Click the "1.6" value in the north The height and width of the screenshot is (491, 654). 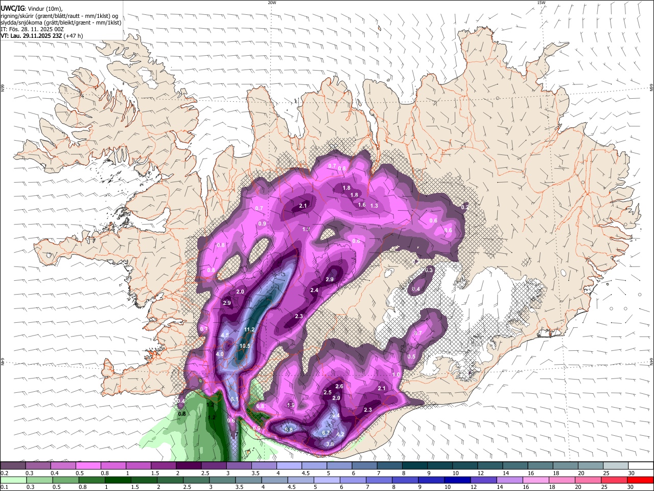click(x=362, y=205)
